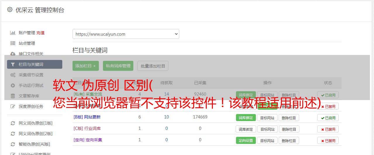Screen dimensions: 374x155
Task: Click 词库绑定 in the 网站更新 row
Action: click(246, 118)
